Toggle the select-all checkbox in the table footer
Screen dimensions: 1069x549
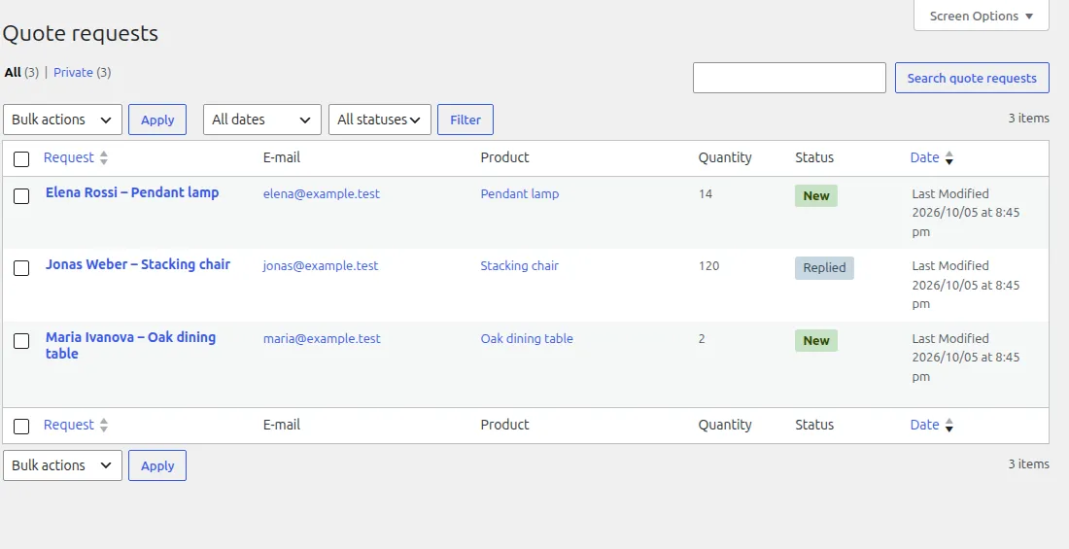tap(21, 427)
